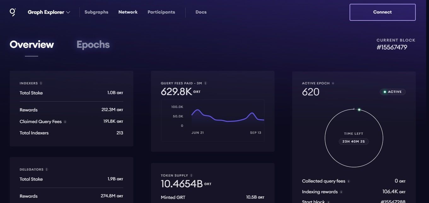
Task: Click The Graph logo icon
Action: (13, 12)
